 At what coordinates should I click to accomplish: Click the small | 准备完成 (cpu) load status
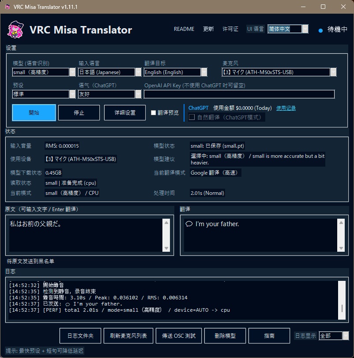click(x=71, y=183)
